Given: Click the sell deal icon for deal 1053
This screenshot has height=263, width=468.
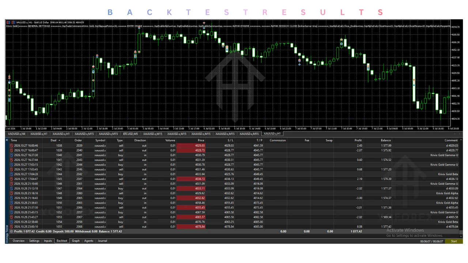Looking at the screenshot, I should pyautogui.click(x=11, y=217).
